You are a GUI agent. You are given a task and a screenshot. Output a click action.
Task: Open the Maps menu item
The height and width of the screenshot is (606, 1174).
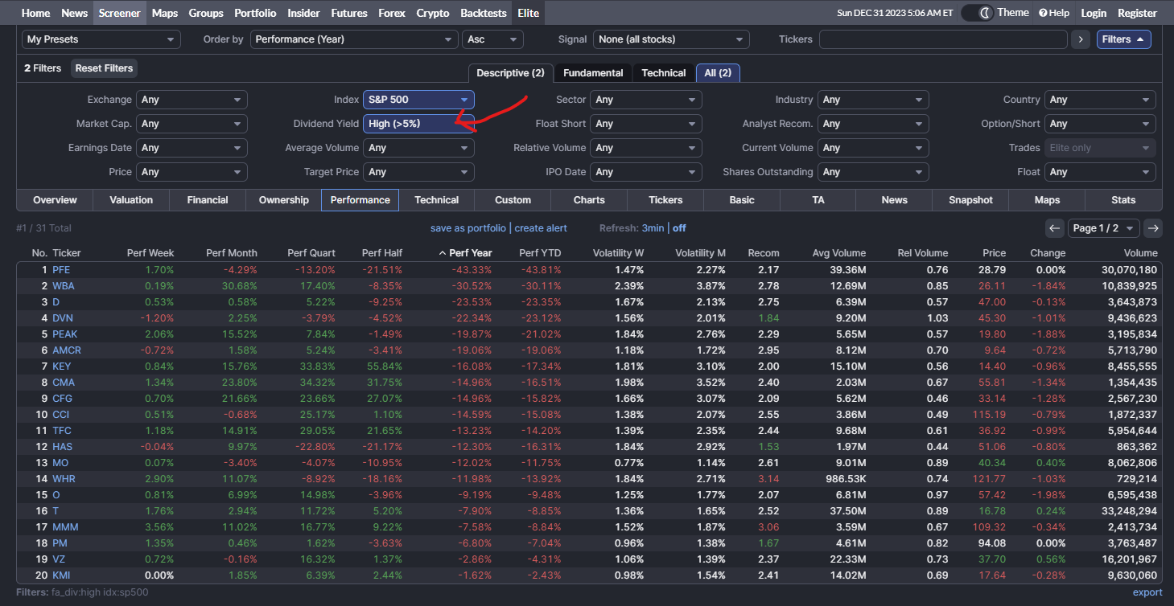pos(165,13)
